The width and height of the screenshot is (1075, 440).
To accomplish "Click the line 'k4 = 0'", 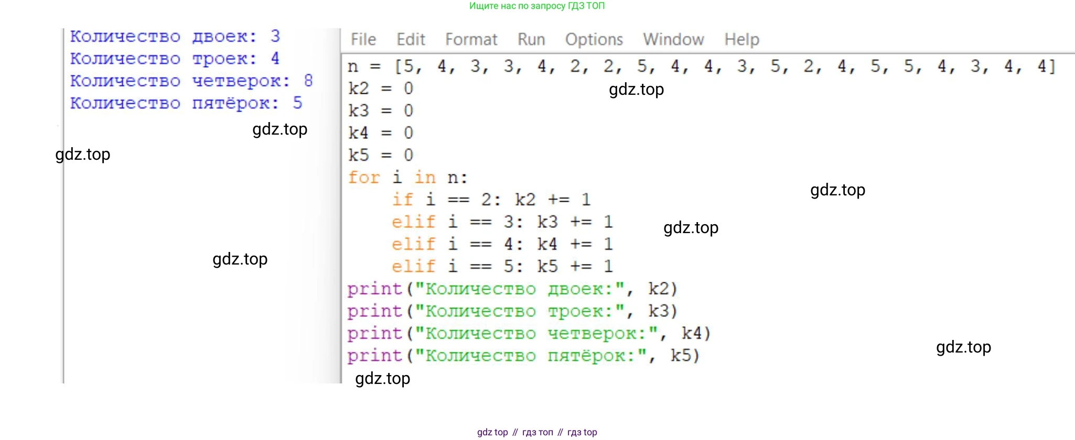I will (x=381, y=133).
